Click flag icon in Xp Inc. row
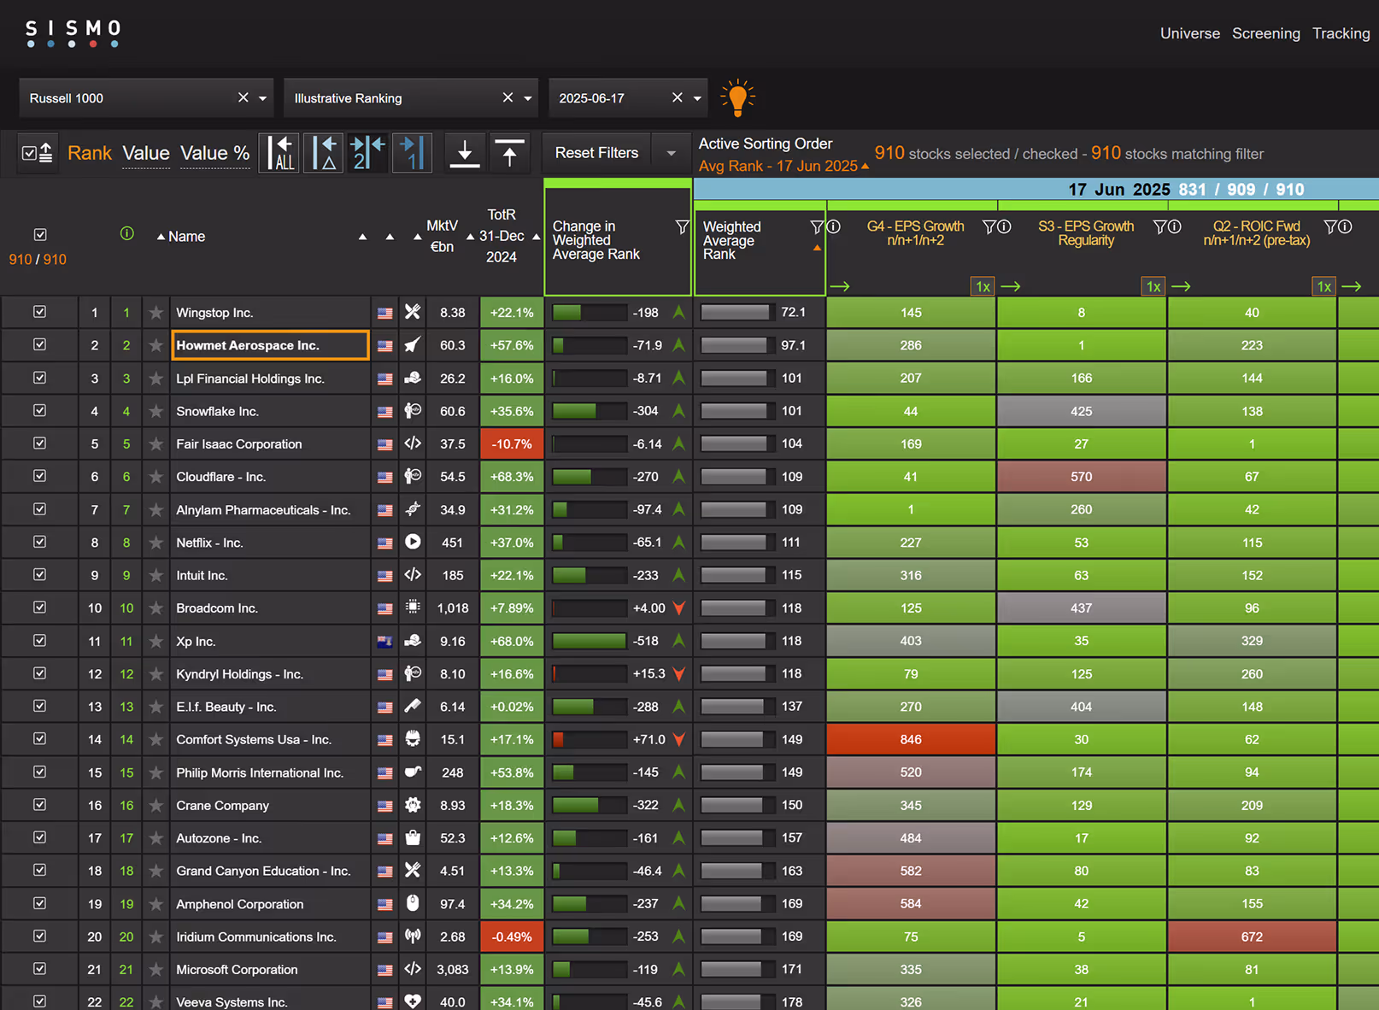1379x1010 pixels. point(385,642)
